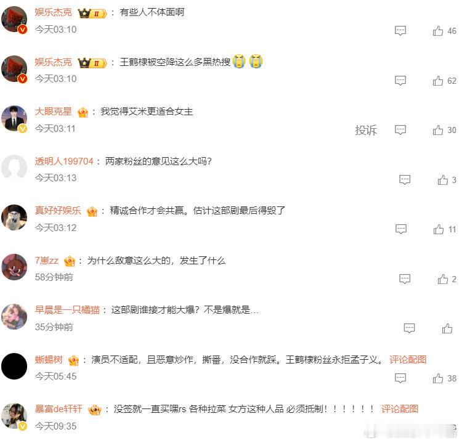Like 早晨是一只橘猫's comment
The width and height of the screenshot is (462, 443).
(447, 328)
